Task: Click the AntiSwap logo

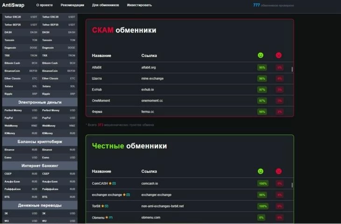Action: click(x=13, y=5)
